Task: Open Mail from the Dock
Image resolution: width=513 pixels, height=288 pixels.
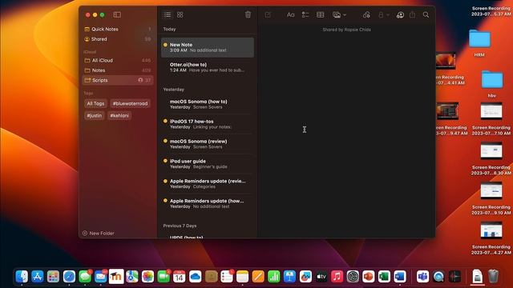Action: pyautogui.click(x=100, y=277)
